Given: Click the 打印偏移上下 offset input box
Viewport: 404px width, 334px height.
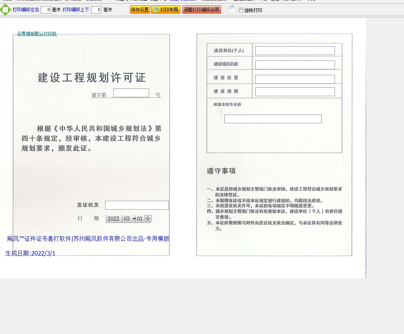Looking at the screenshot, I should [96, 10].
